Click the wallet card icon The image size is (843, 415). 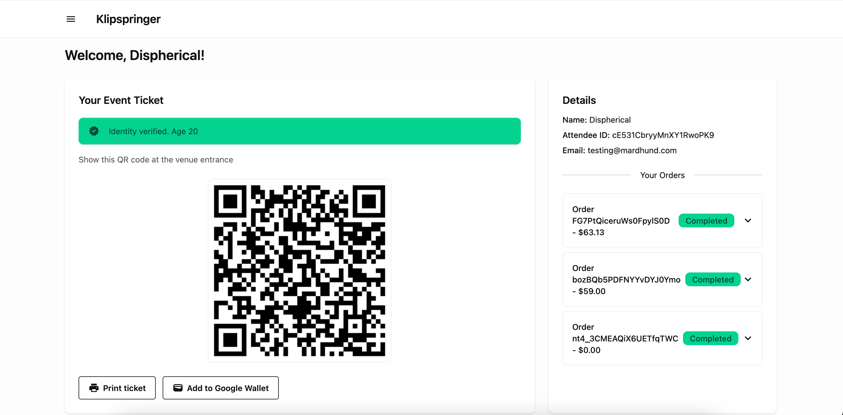(x=178, y=388)
